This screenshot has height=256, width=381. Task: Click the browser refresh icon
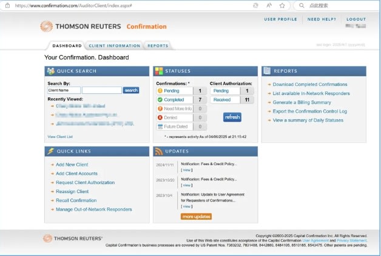pyautogui.click(x=255, y=5)
